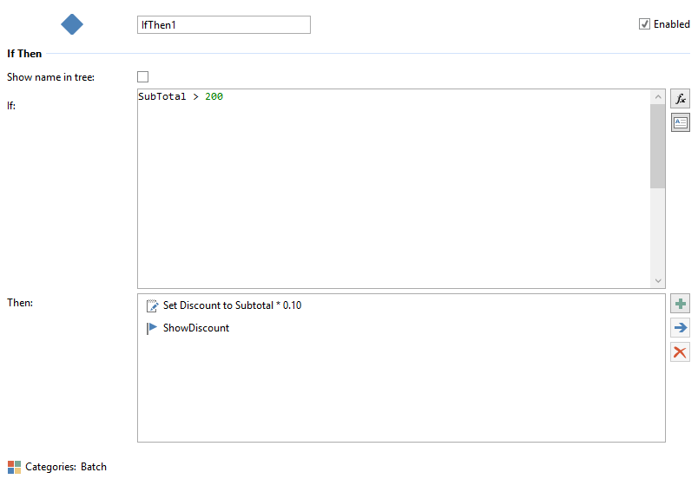Image resolution: width=698 pixels, height=479 pixels.
Task: Click the Categories label
Action: coord(50,467)
